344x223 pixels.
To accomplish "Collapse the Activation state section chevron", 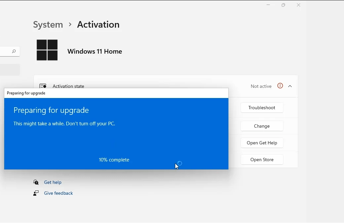I will (x=290, y=86).
